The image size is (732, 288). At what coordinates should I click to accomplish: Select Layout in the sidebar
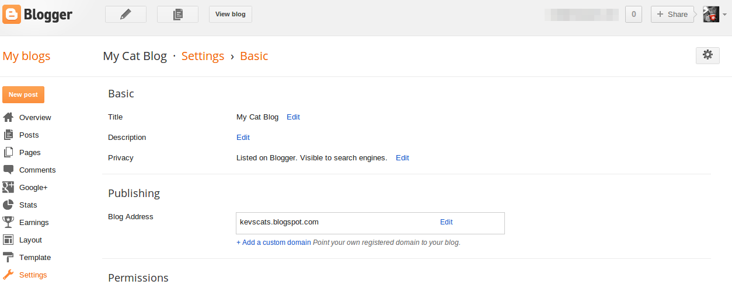tap(30, 240)
